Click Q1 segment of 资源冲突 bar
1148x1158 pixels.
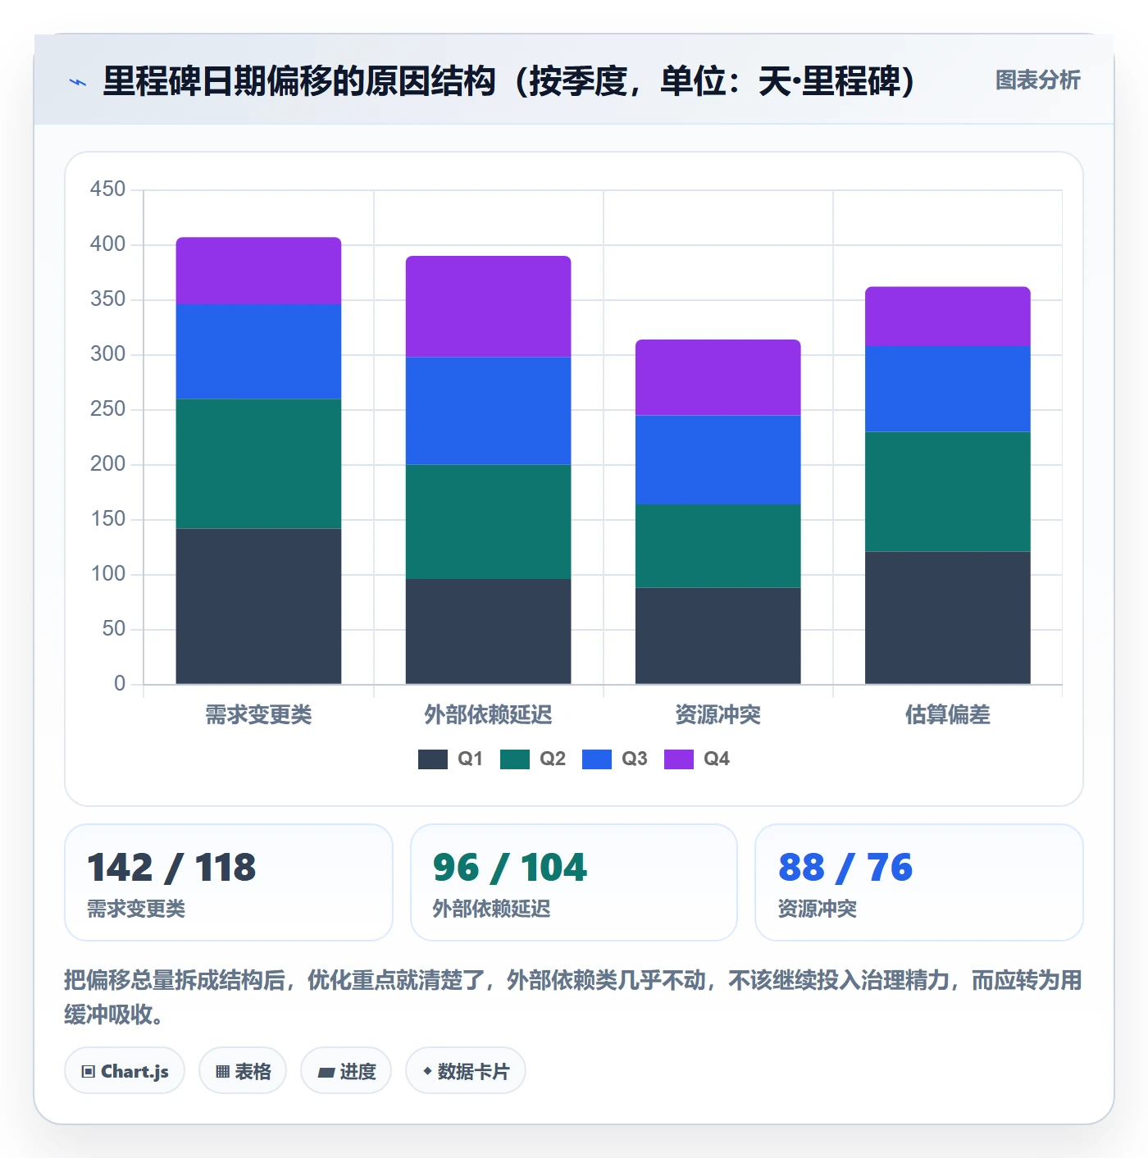coord(717,636)
